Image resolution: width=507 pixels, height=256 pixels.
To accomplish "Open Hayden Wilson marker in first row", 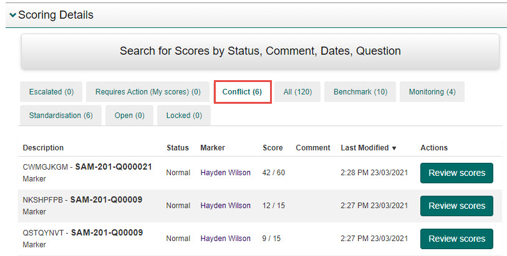I will (224, 173).
